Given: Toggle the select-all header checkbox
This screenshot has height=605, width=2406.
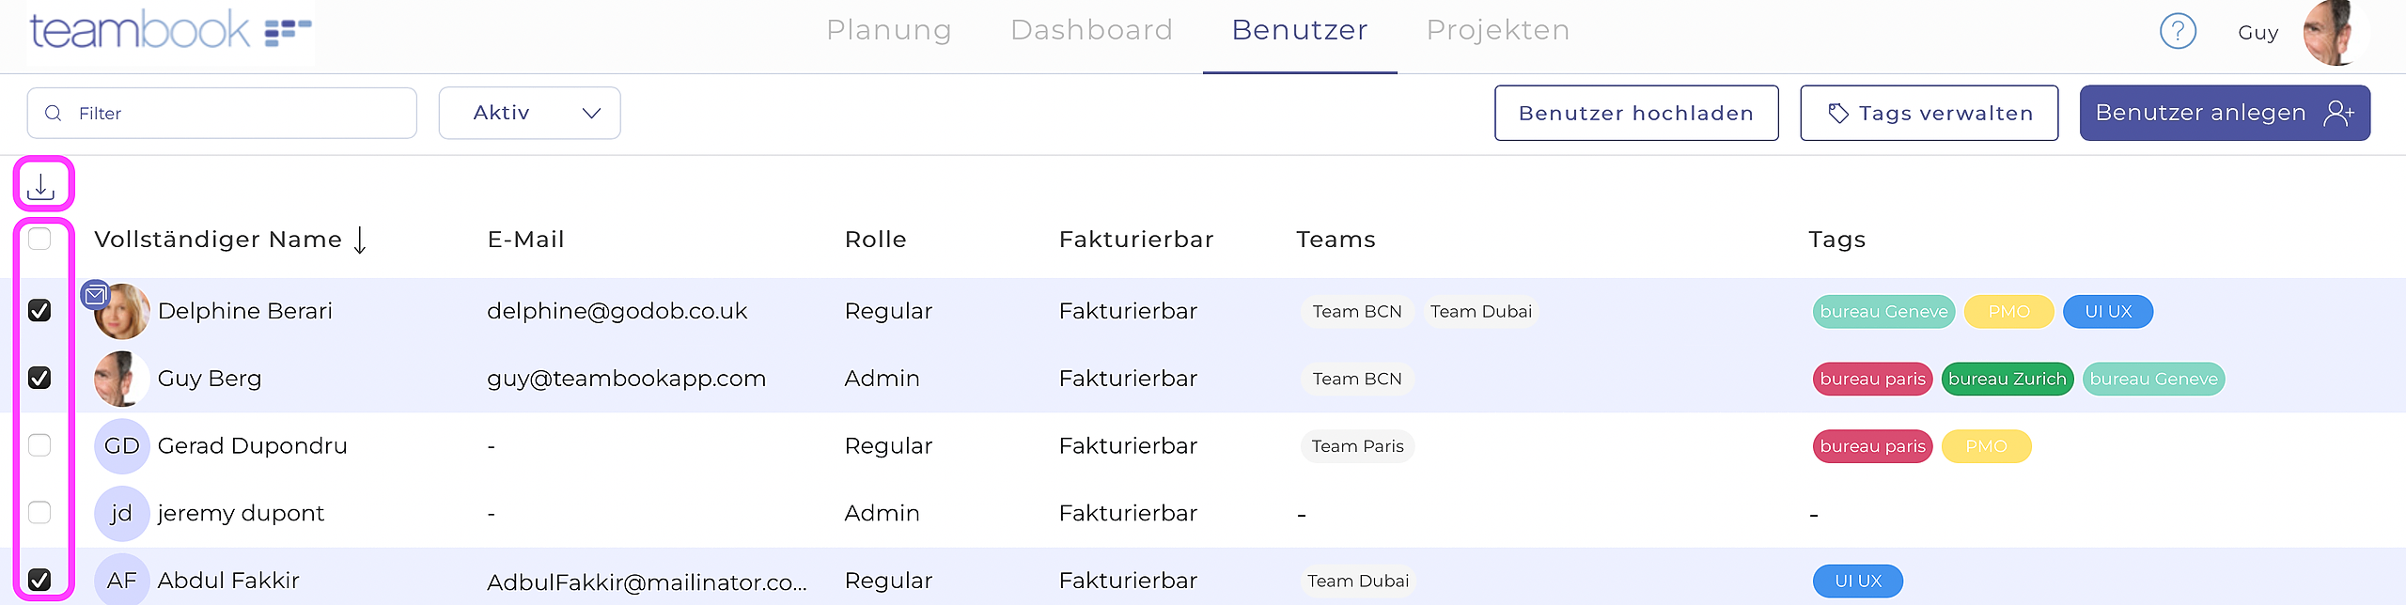Looking at the screenshot, I should tap(39, 240).
